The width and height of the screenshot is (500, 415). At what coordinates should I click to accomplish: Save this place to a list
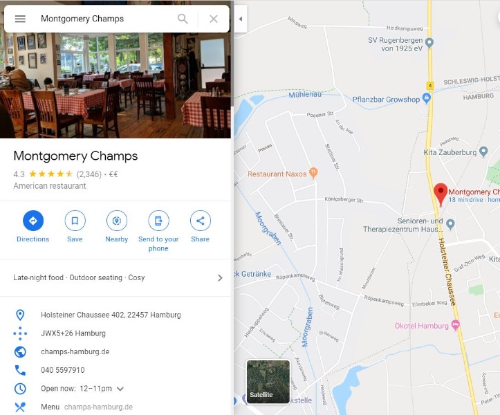[75, 226]
